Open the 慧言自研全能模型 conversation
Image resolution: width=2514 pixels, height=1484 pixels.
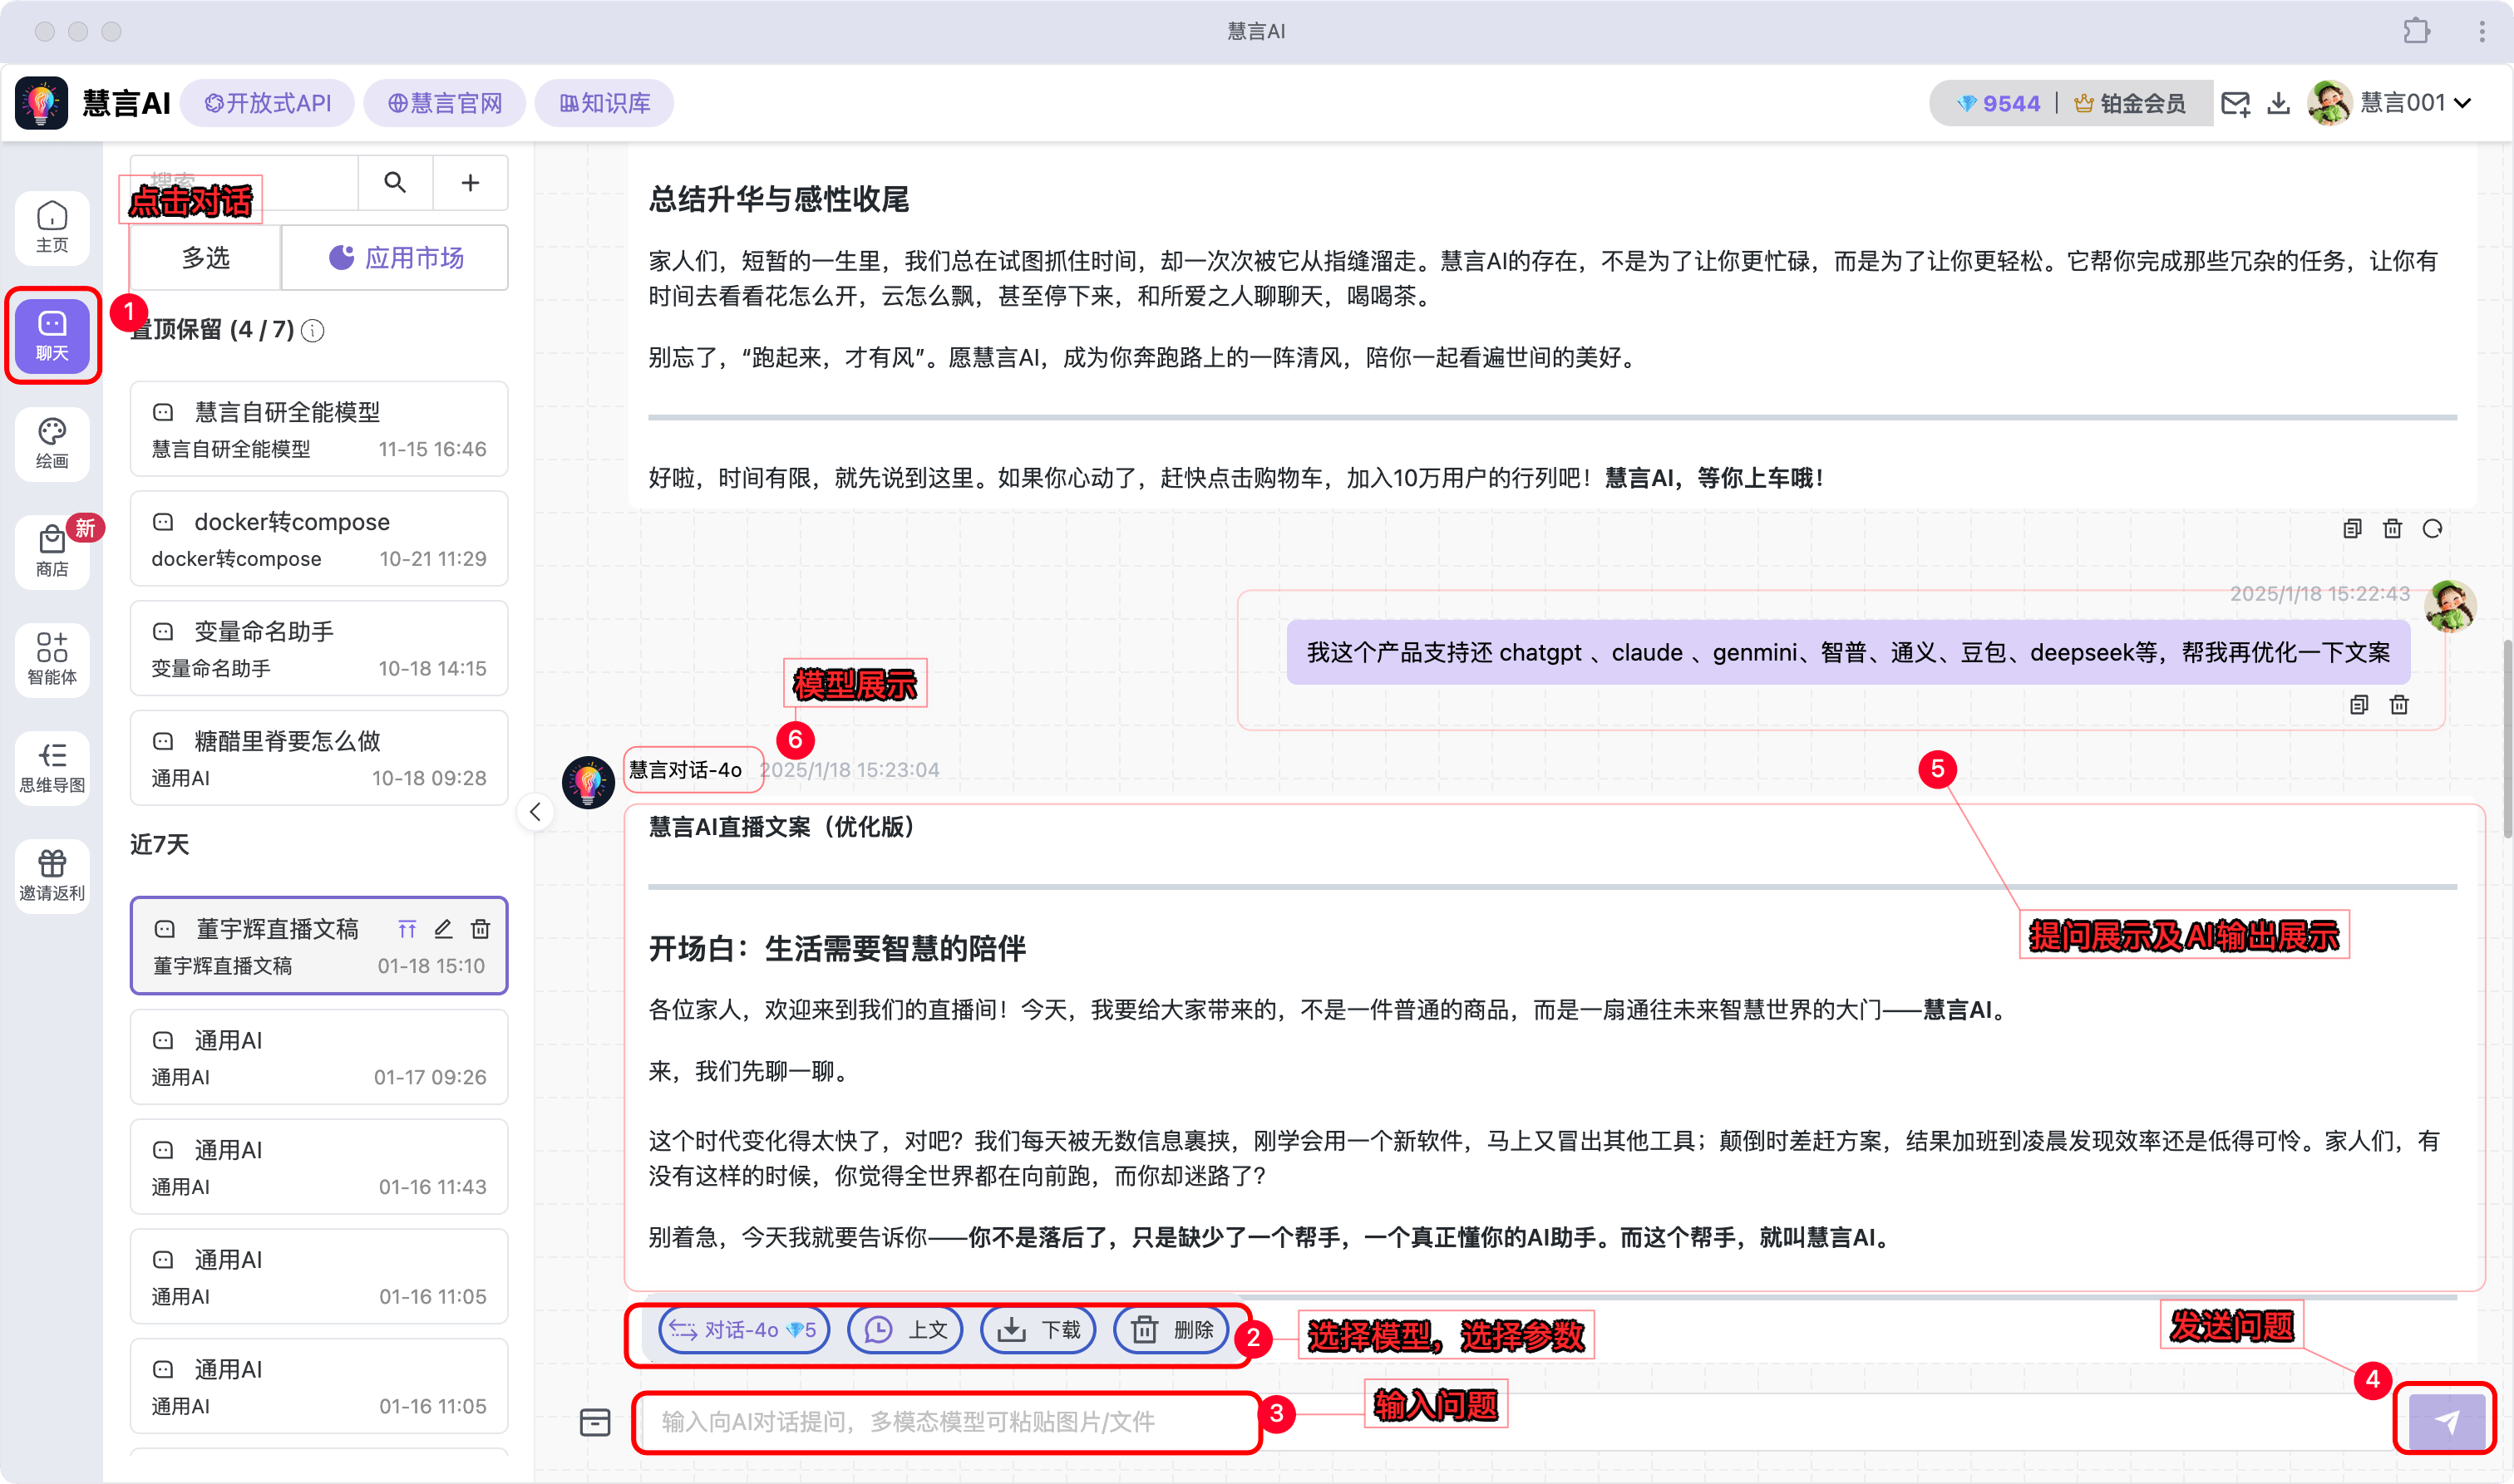point(319,429)
